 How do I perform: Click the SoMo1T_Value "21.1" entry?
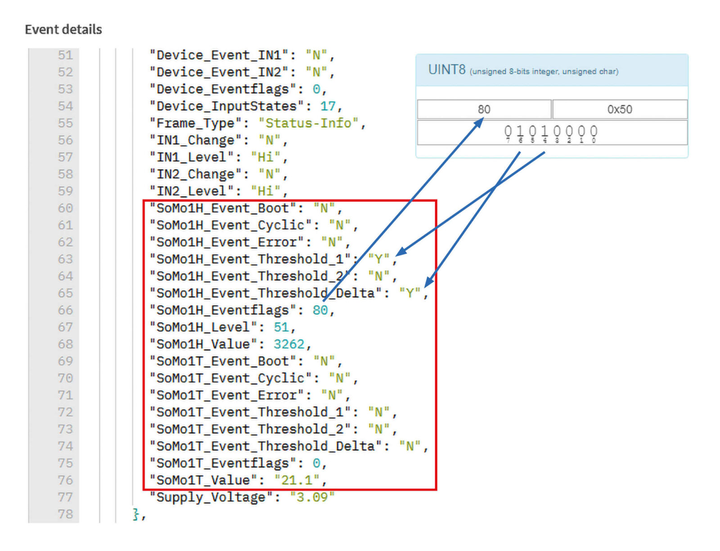tap(297, 480)
